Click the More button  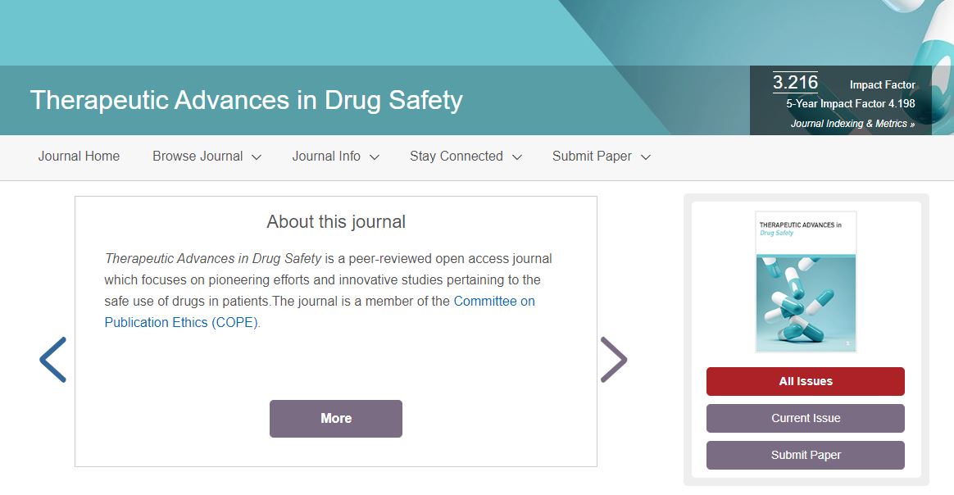336,419
